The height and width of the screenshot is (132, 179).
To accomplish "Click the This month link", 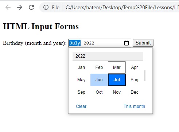I will coord(134,106).
